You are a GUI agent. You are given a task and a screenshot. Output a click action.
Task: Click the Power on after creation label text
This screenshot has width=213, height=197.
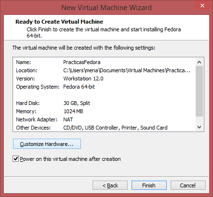70,159
